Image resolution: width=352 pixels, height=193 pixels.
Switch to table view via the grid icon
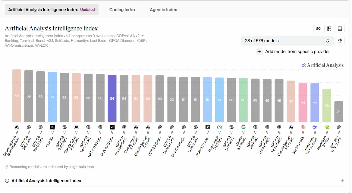pyautogui.click(x=340, y=29)
